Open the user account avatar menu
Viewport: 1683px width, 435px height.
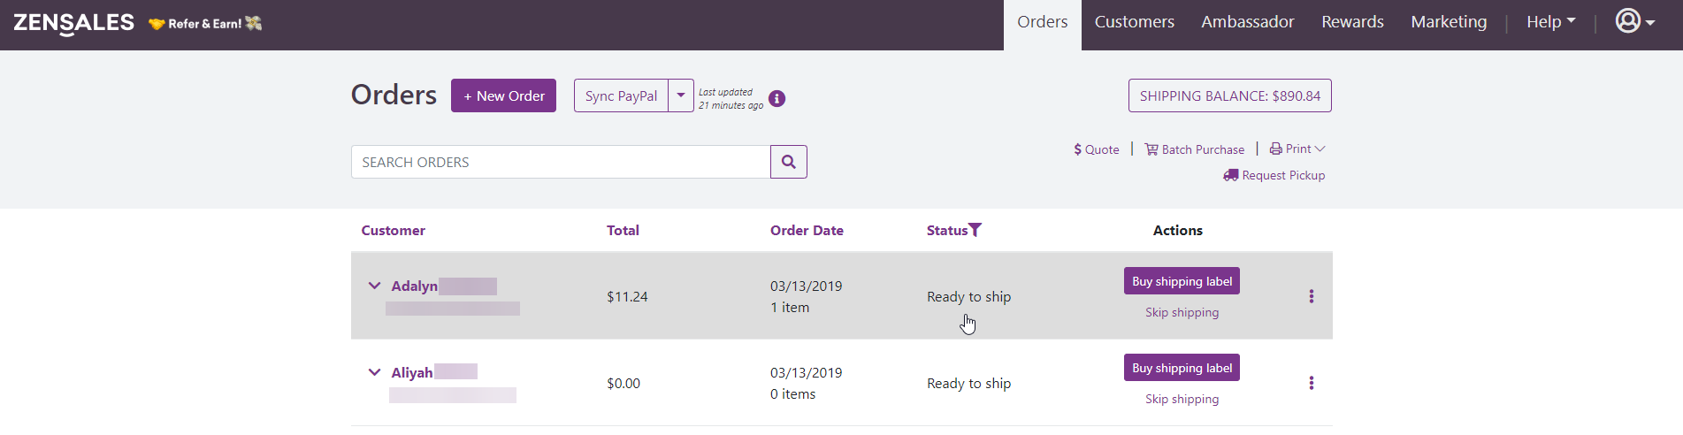click(x=1634, y=21)
